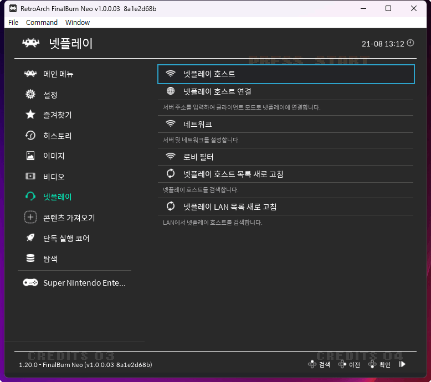Click the play arrow icon at bottom right
431x382 pixels.
402,364
